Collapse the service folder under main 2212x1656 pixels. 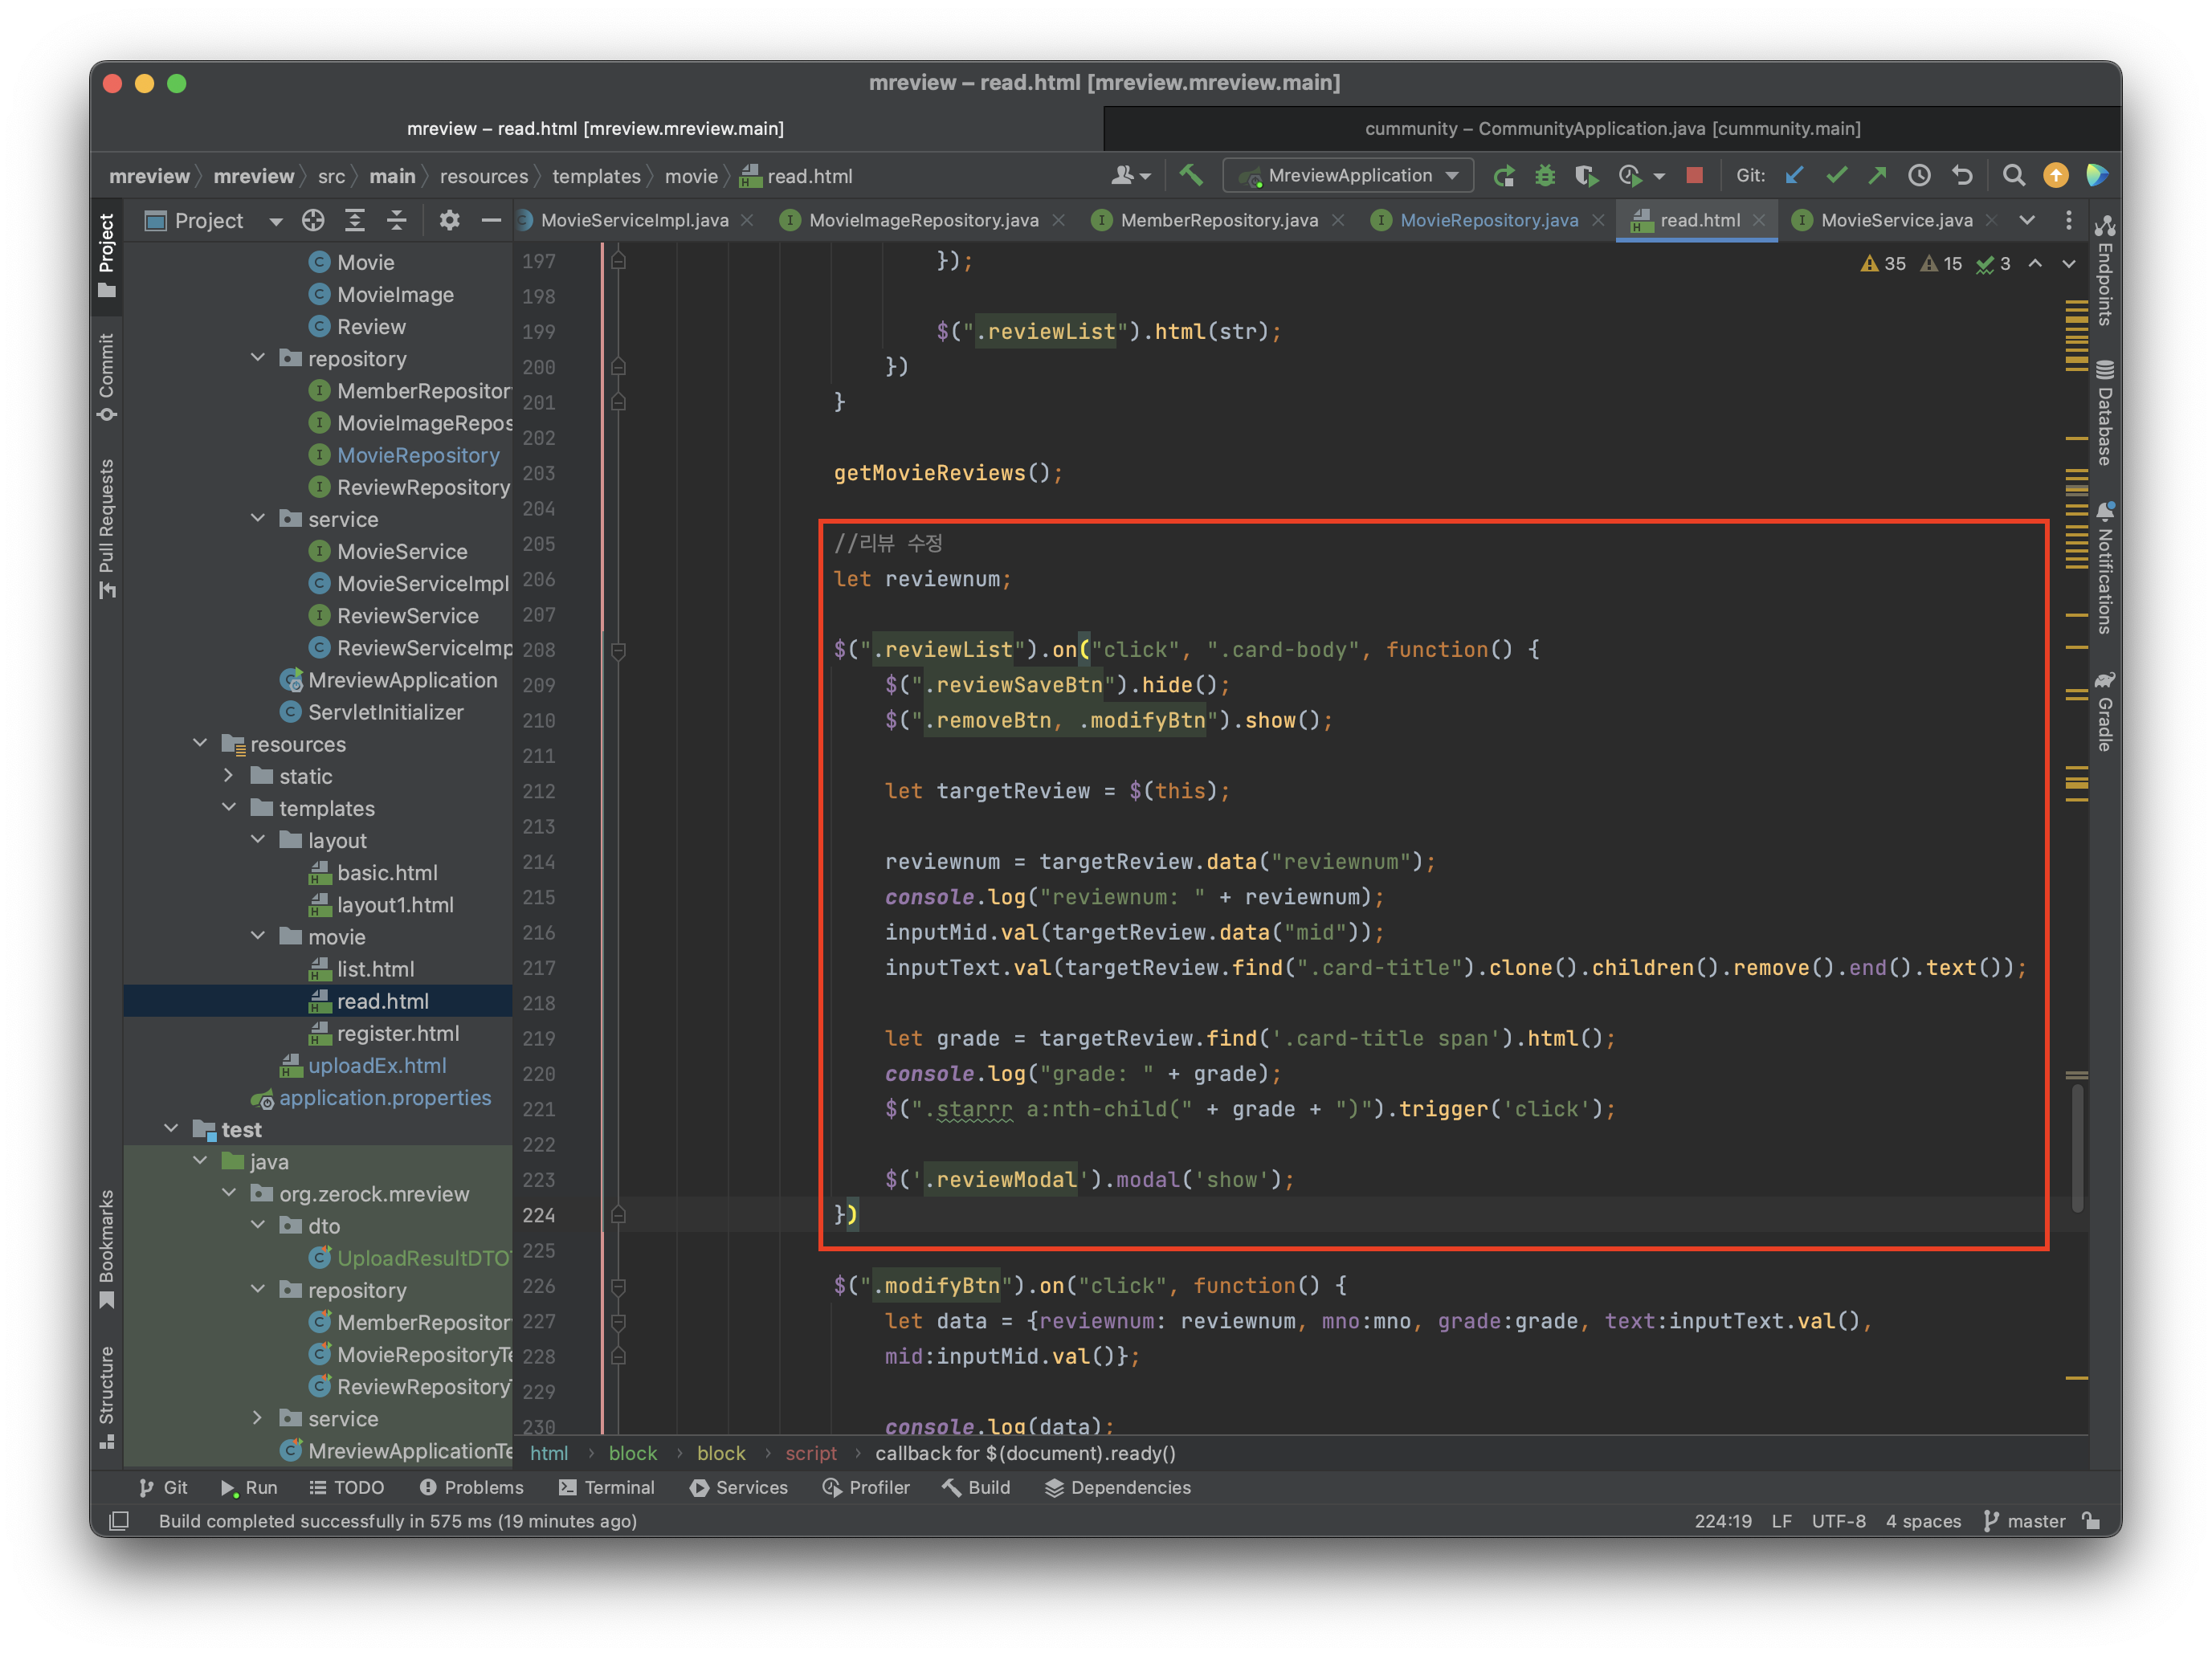[258, 518]
